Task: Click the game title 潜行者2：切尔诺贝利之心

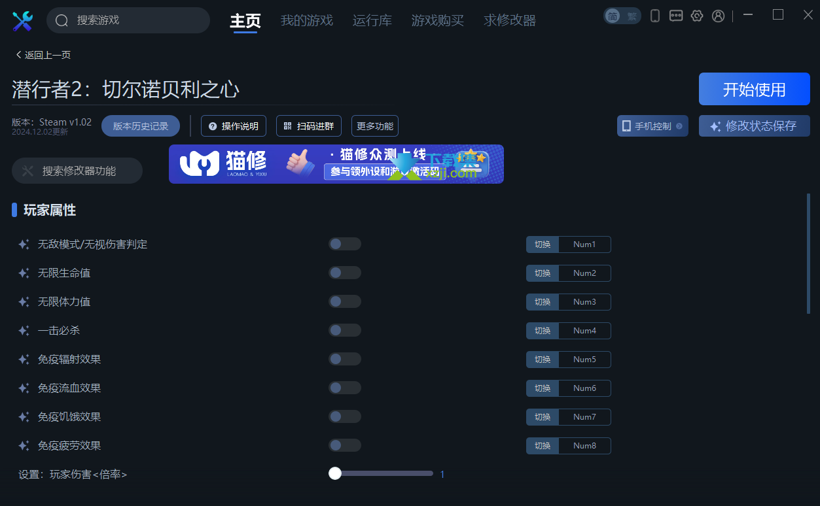Action: 126,90
